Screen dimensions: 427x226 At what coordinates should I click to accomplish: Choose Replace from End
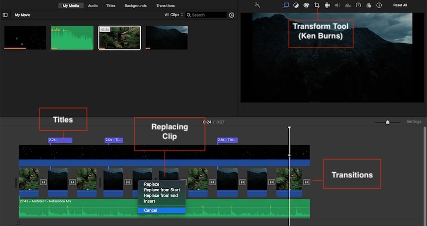(162, 195)
